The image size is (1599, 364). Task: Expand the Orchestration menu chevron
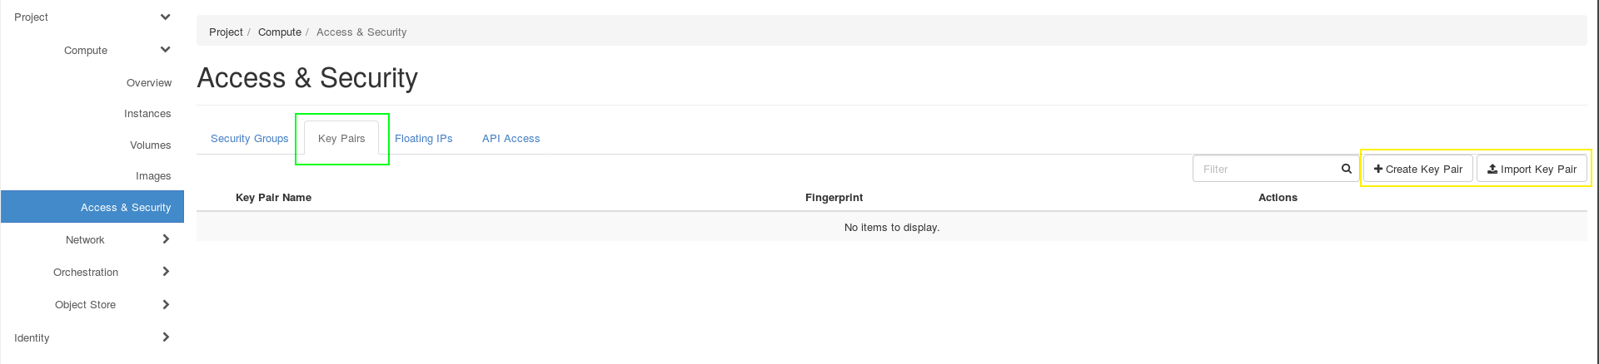(166, 272)
